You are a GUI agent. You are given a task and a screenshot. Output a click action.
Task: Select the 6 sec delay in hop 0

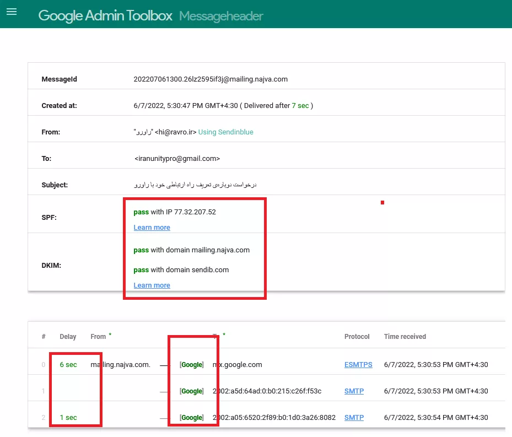pos(68,364)
